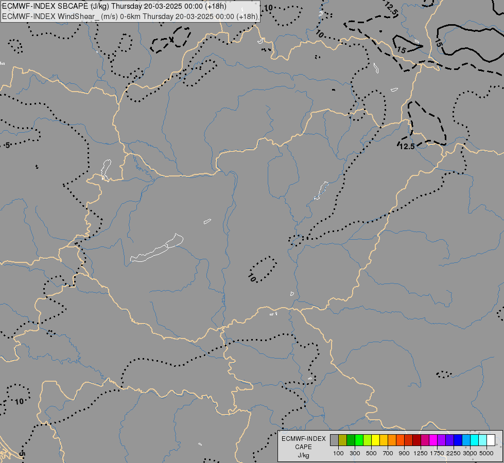Select the legend label "2250"

click(x=454, y=453)
